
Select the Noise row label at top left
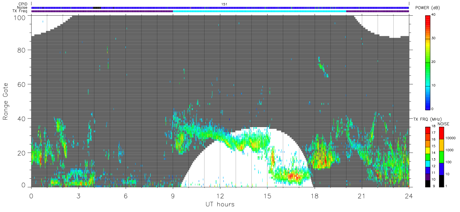click(22, 7)
